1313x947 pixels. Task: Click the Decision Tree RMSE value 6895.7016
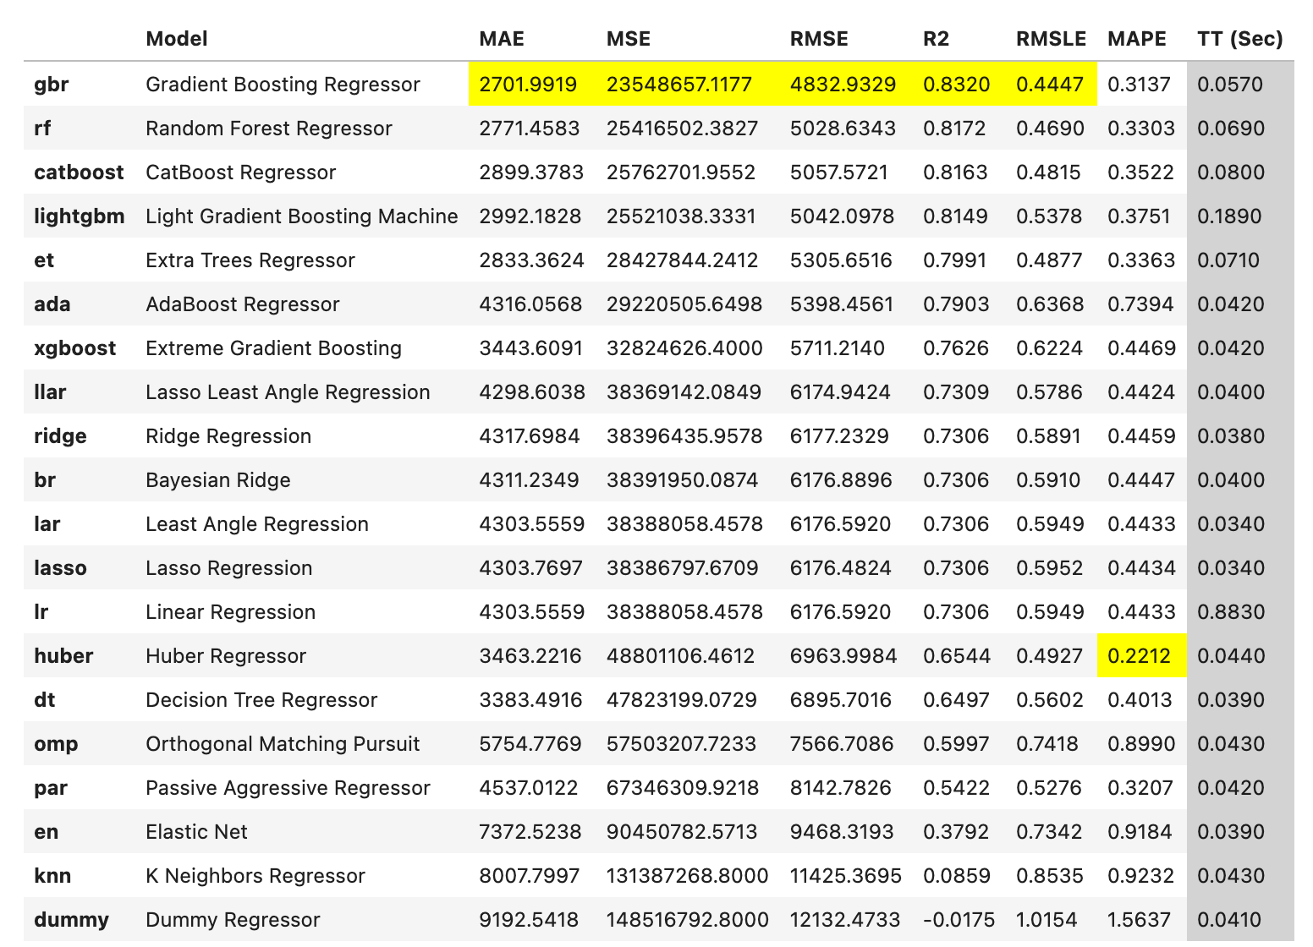840,700
